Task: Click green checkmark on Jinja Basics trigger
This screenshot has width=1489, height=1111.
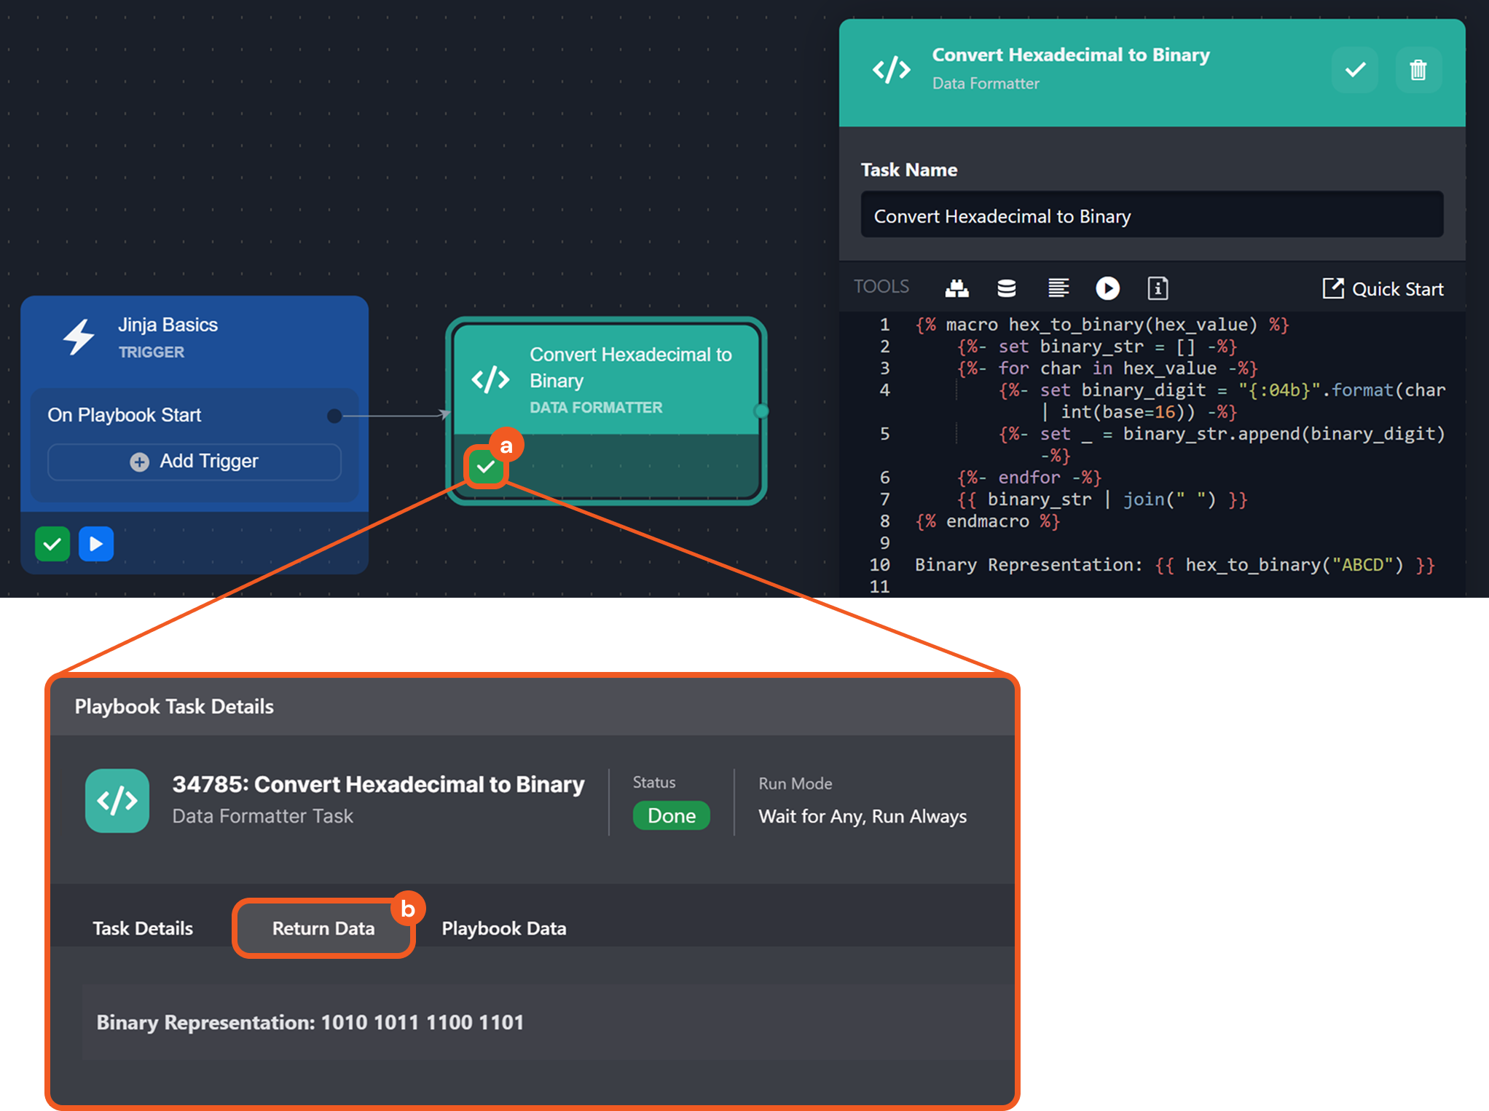Action: [52, 544]
